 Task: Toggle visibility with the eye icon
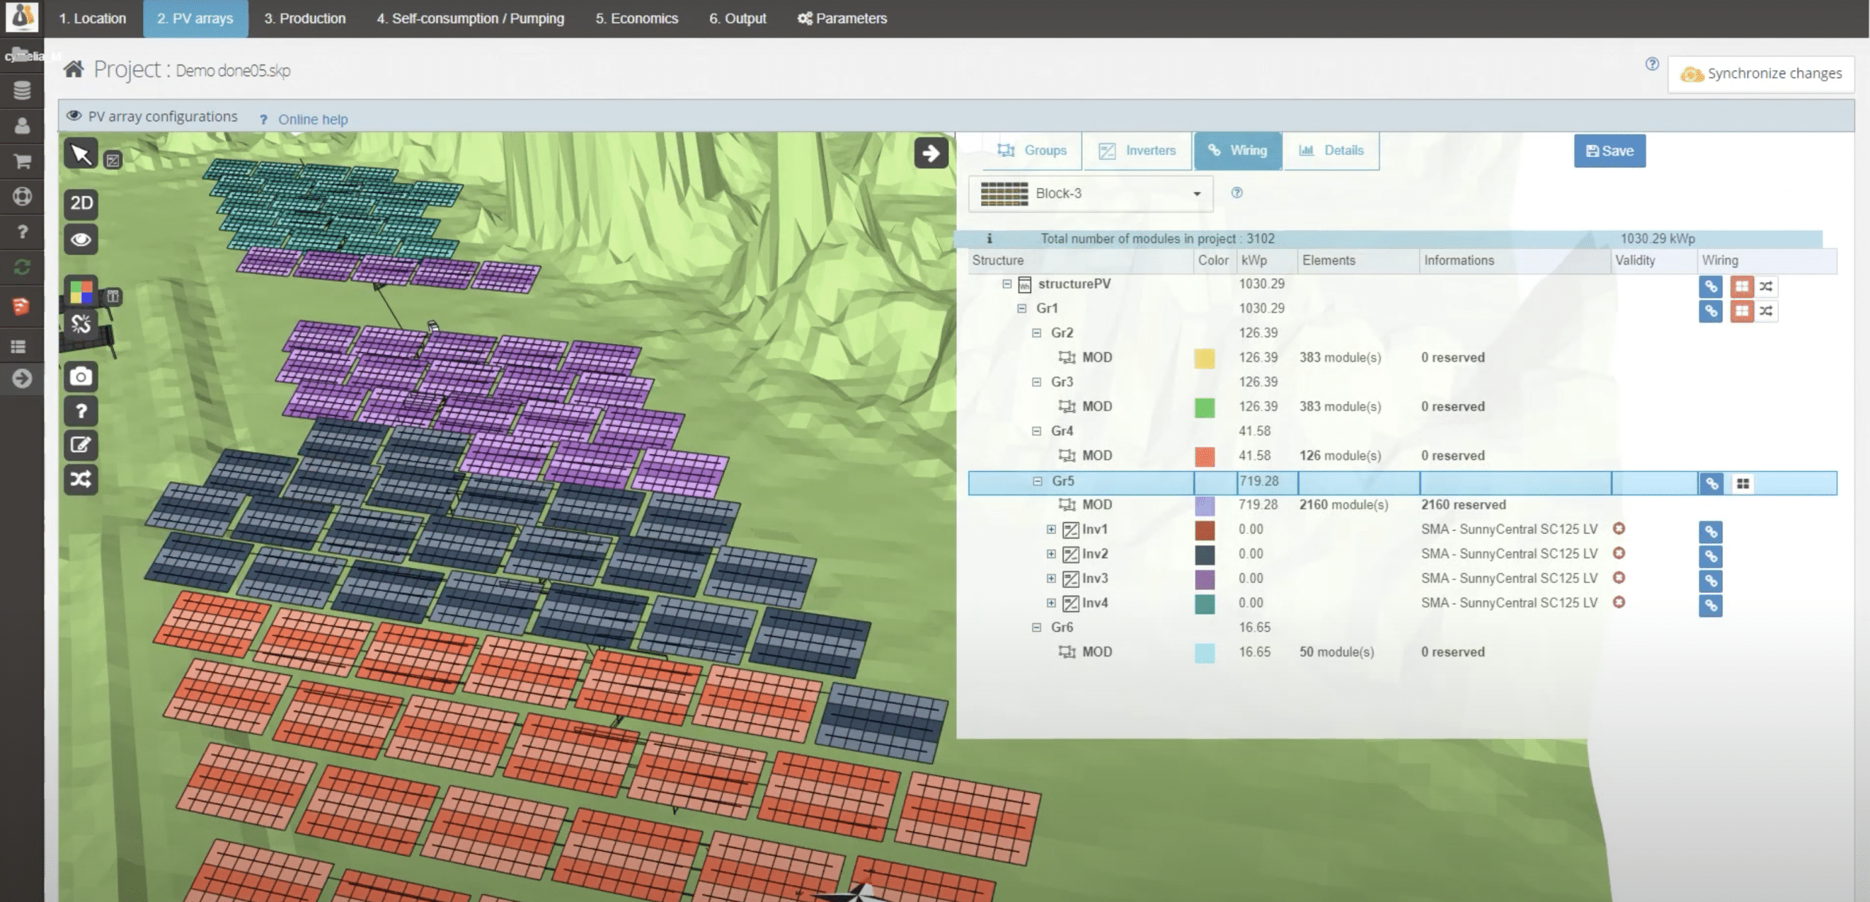[80, 240]
